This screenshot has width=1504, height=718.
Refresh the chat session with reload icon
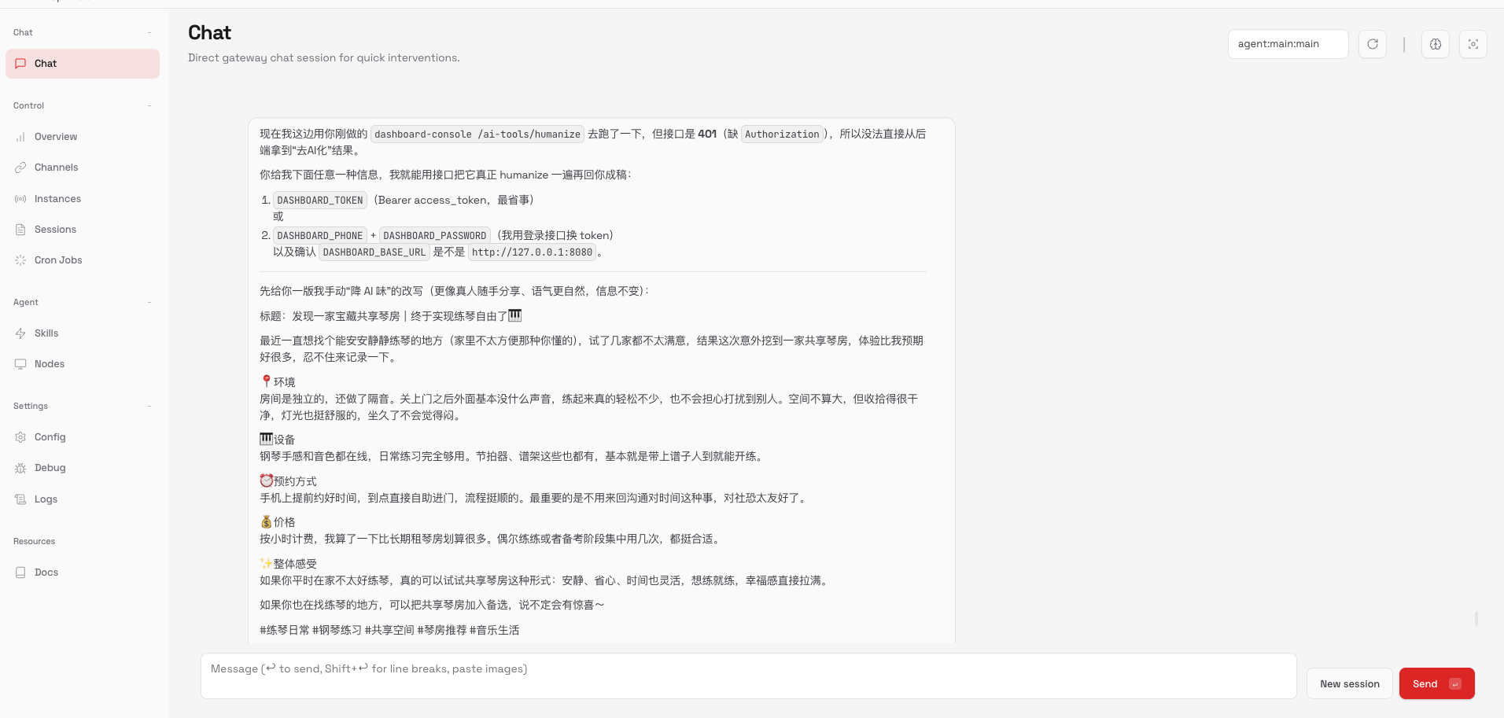1373,44
